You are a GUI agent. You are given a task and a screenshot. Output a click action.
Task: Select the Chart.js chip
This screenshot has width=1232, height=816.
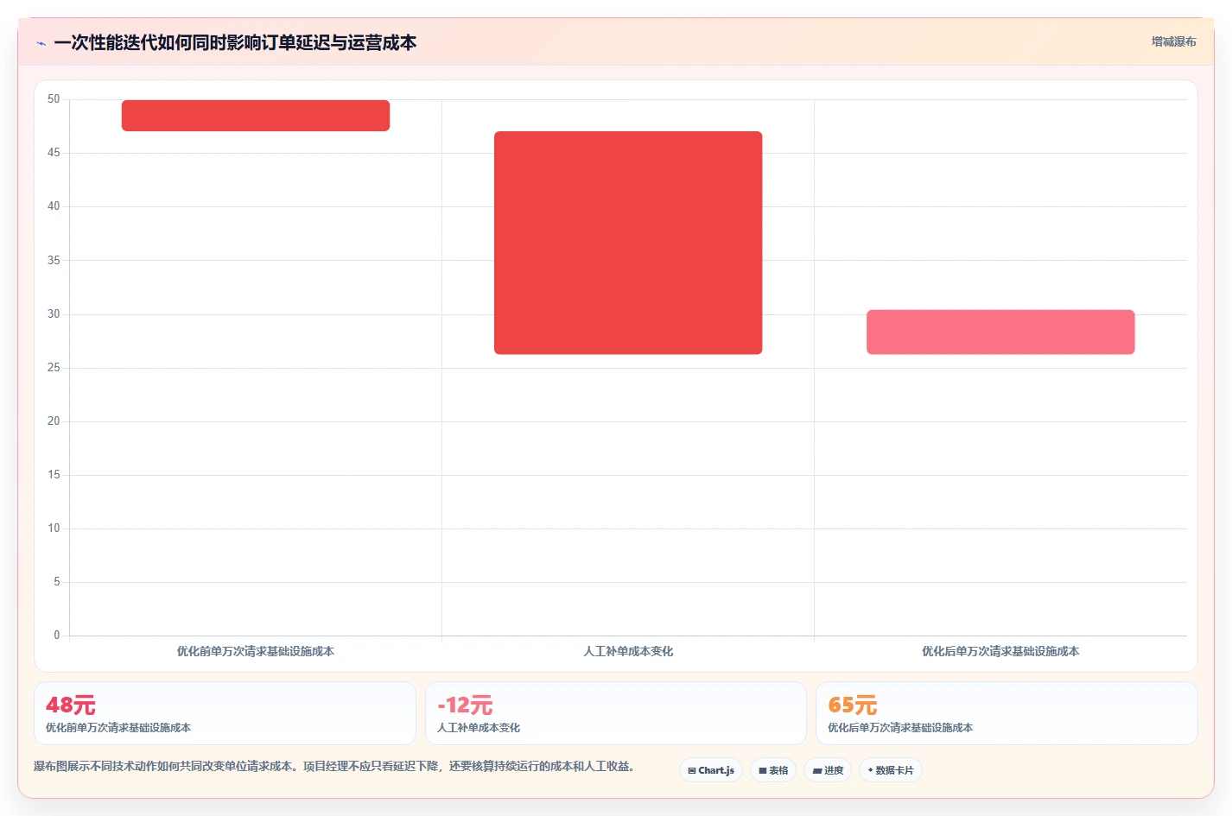[x=711, y=770]
